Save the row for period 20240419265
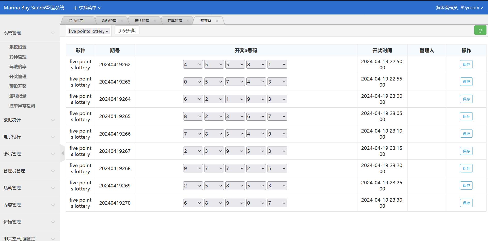 coord(466,116)
